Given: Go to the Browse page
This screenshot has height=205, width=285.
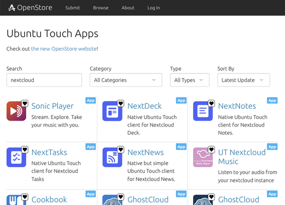Looking at the screenshot, I should [x=101, y=8].
